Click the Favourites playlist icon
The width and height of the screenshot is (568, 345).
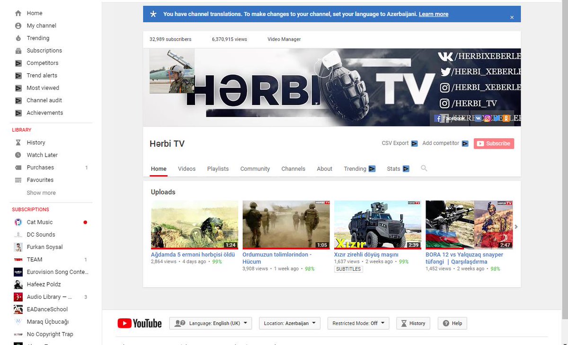[x=18, y=180]
